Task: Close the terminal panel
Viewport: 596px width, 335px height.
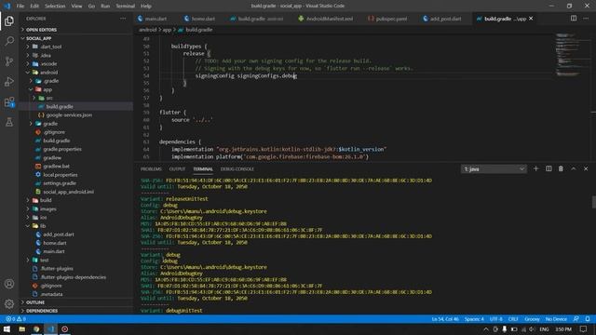Action: 586,168
